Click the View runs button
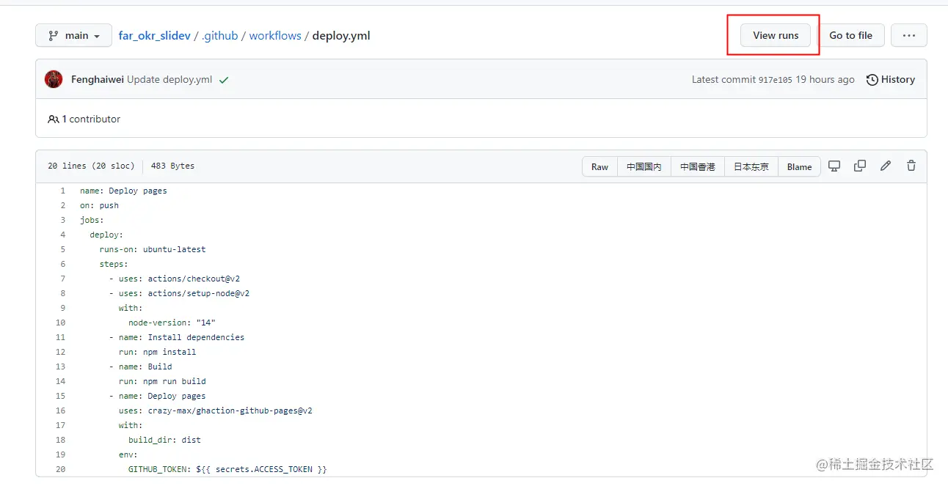Image resolution: width=948 pixels, height=486 pixels. [776, 35]
